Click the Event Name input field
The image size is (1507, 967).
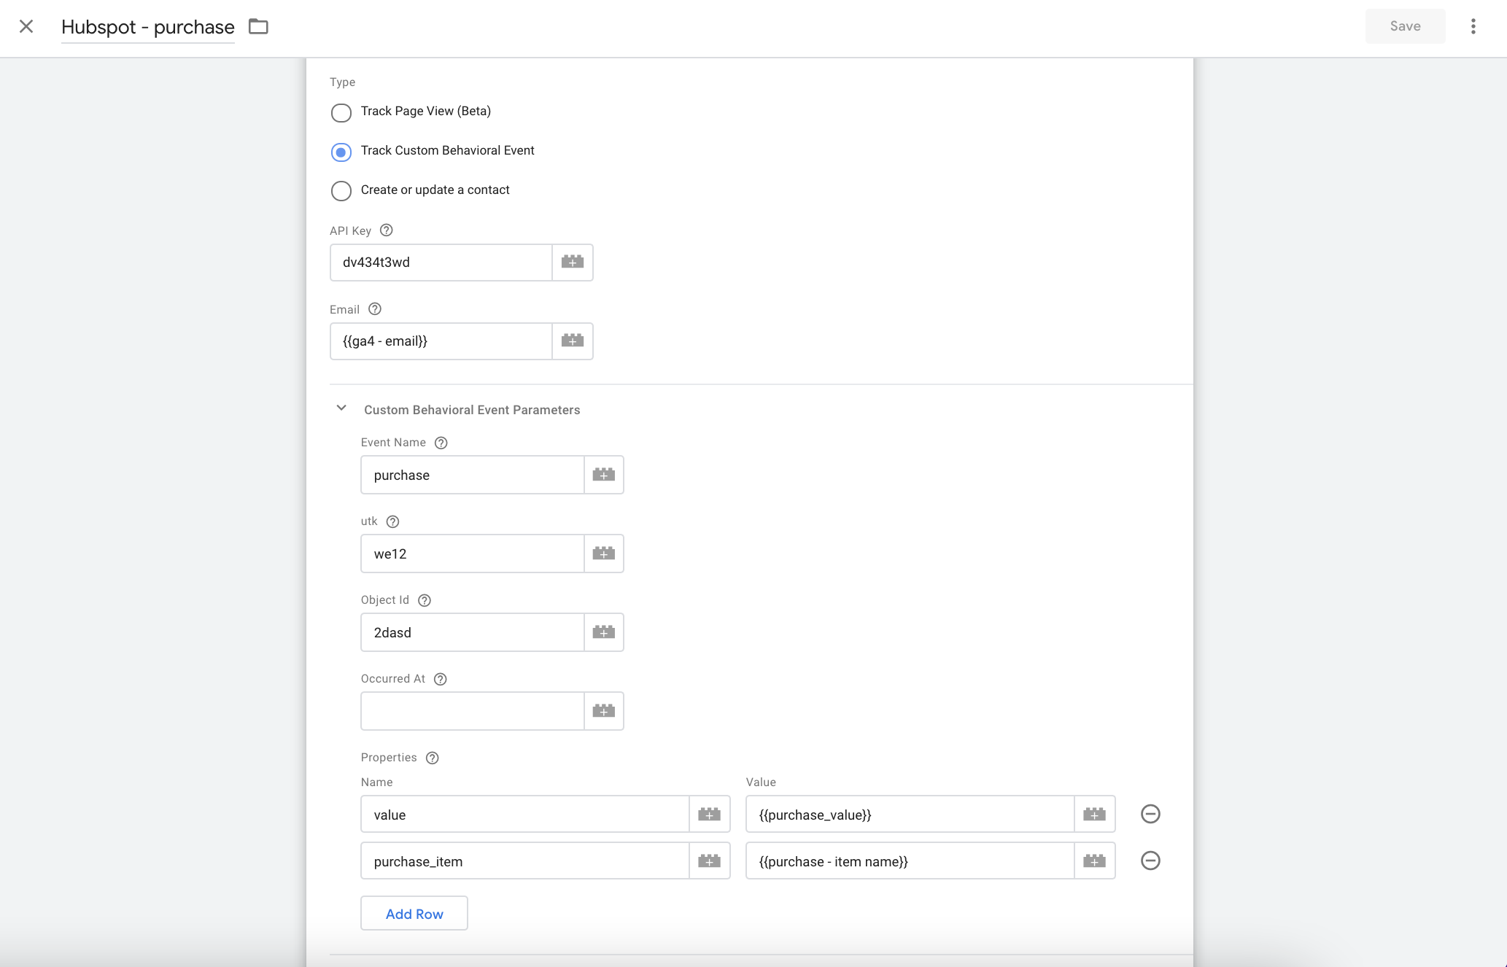pos(473,475)
